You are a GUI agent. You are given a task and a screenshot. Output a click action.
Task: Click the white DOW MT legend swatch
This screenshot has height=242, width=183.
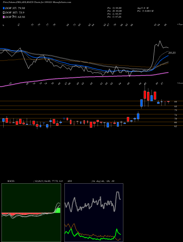[x=4, y=13]
